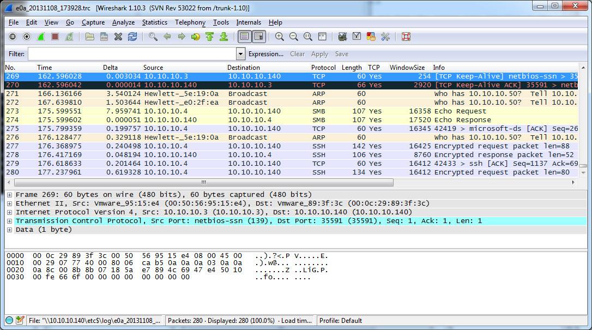Open the capture interfaces list icon

pos(13,37)
